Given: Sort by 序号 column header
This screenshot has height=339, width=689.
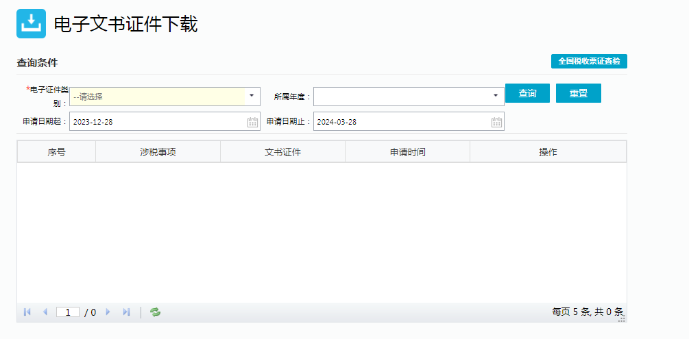Looking at the screenshot, I should click(x=56, y=152).
